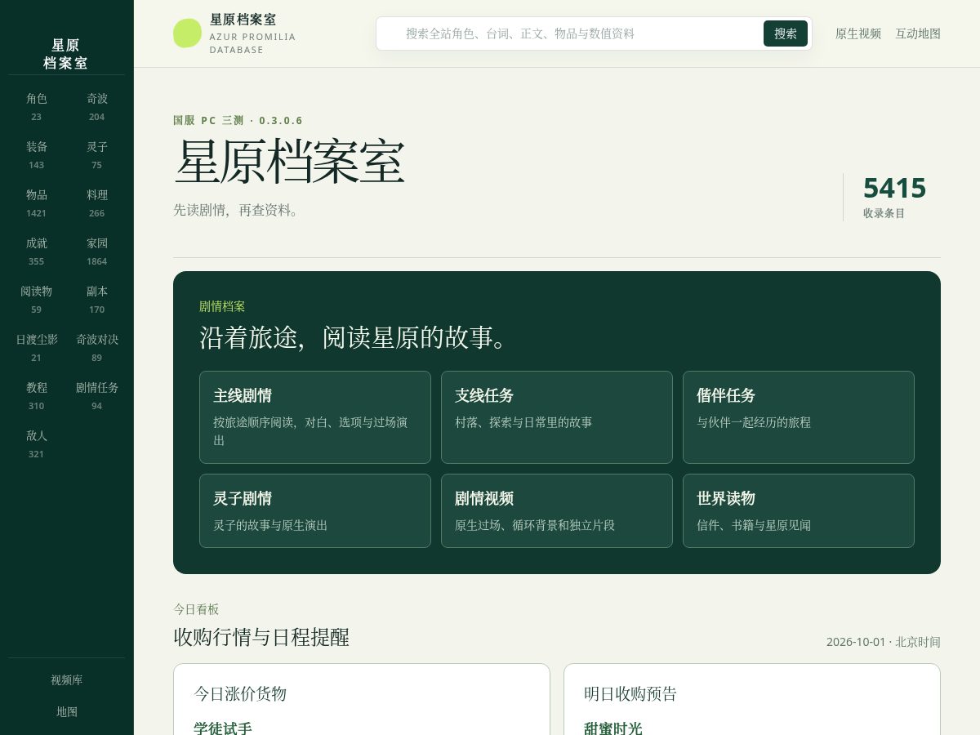Select 物品 in the sidebar

[37, 203]
